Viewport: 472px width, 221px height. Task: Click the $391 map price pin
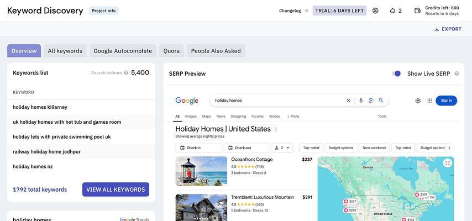tap(422, 195)
